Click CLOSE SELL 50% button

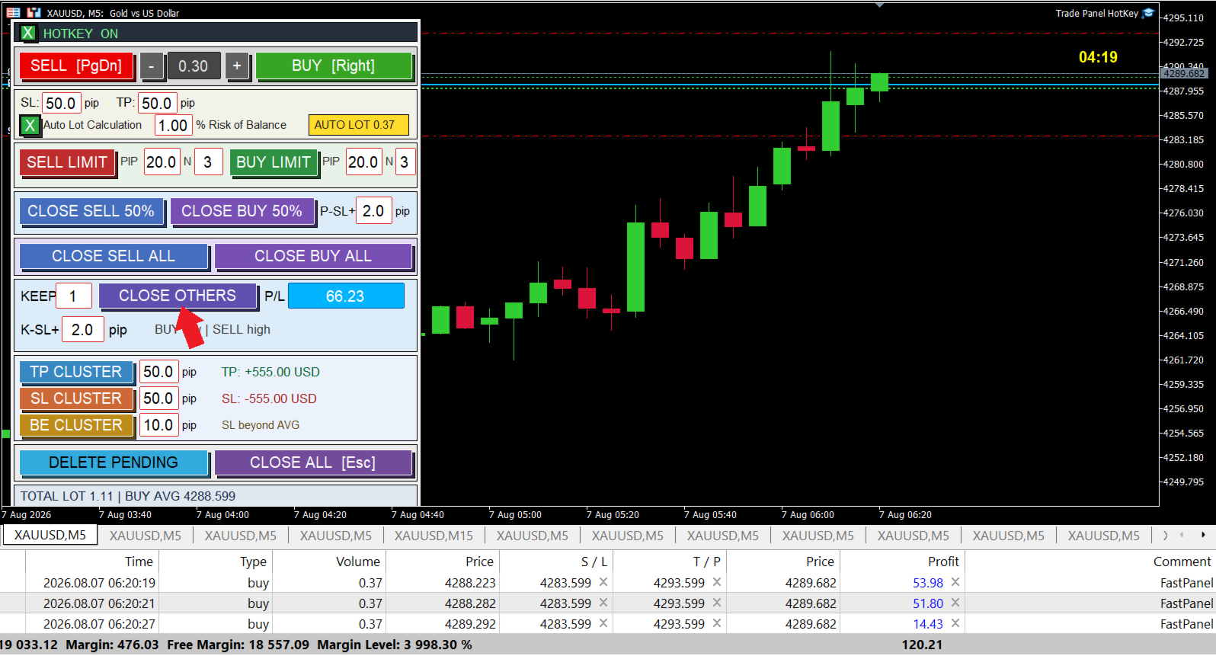click(91, 211)
